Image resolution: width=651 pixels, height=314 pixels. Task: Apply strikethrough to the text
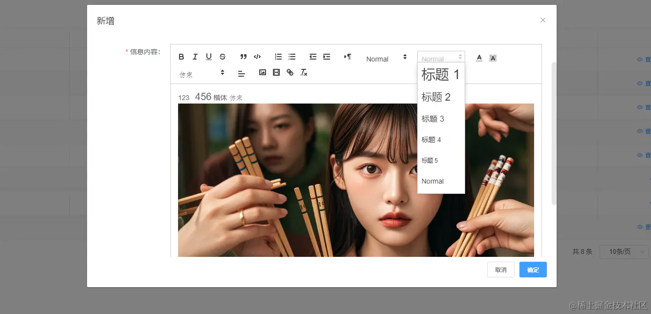(223, 56)
